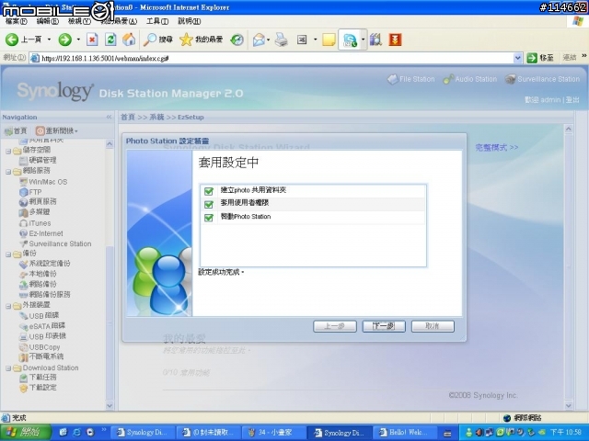
Task: Collapse the 備份 tree folder
Action: [8, 254]
